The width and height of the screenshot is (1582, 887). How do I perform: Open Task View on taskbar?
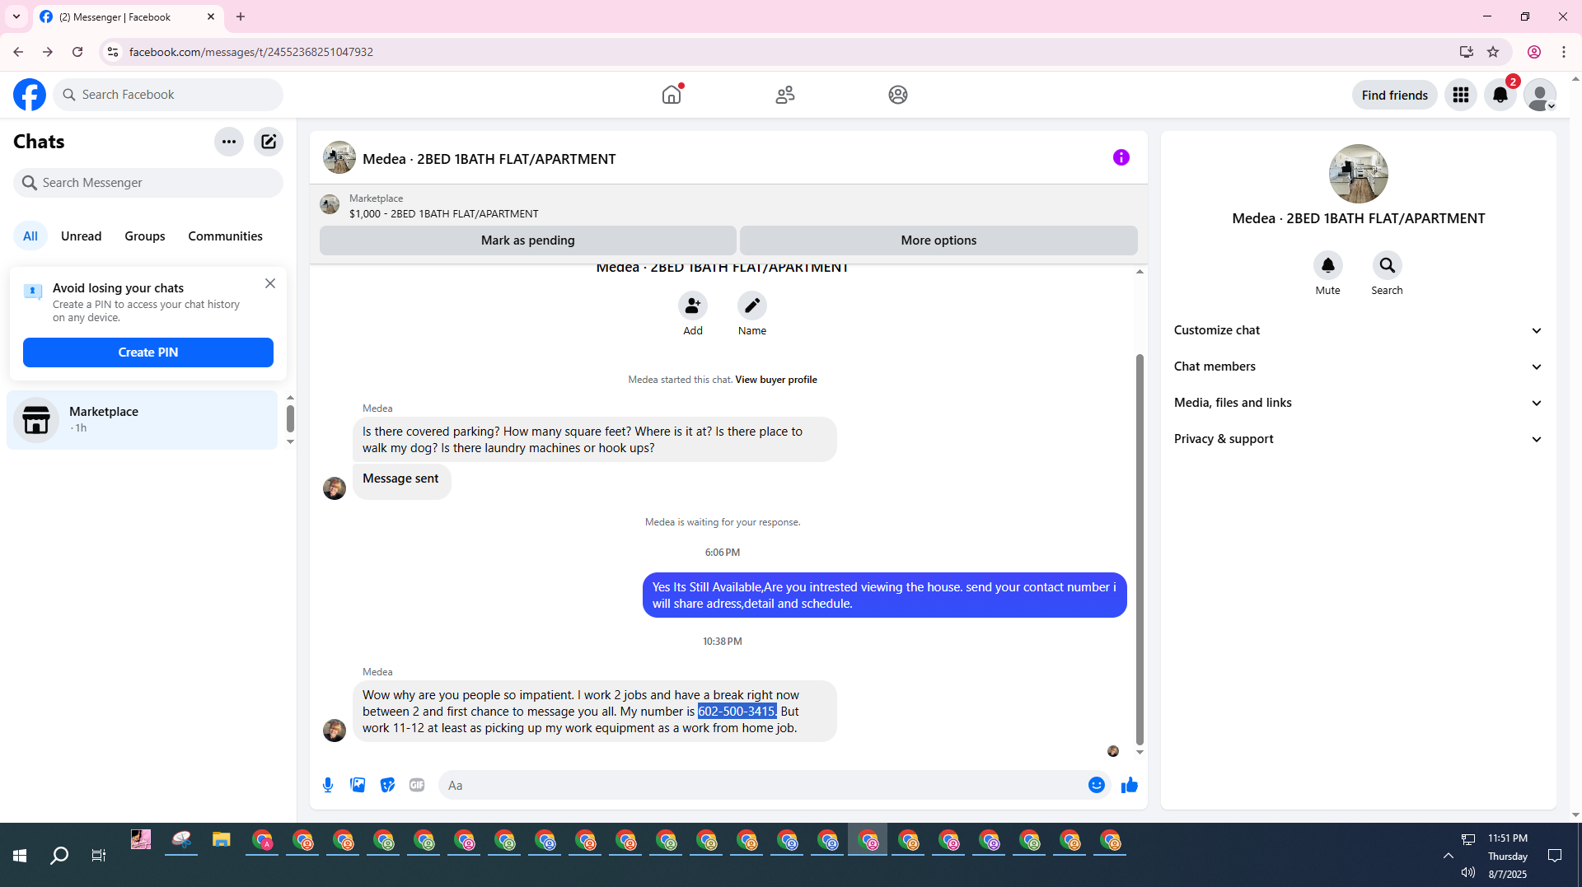point(99,856)
